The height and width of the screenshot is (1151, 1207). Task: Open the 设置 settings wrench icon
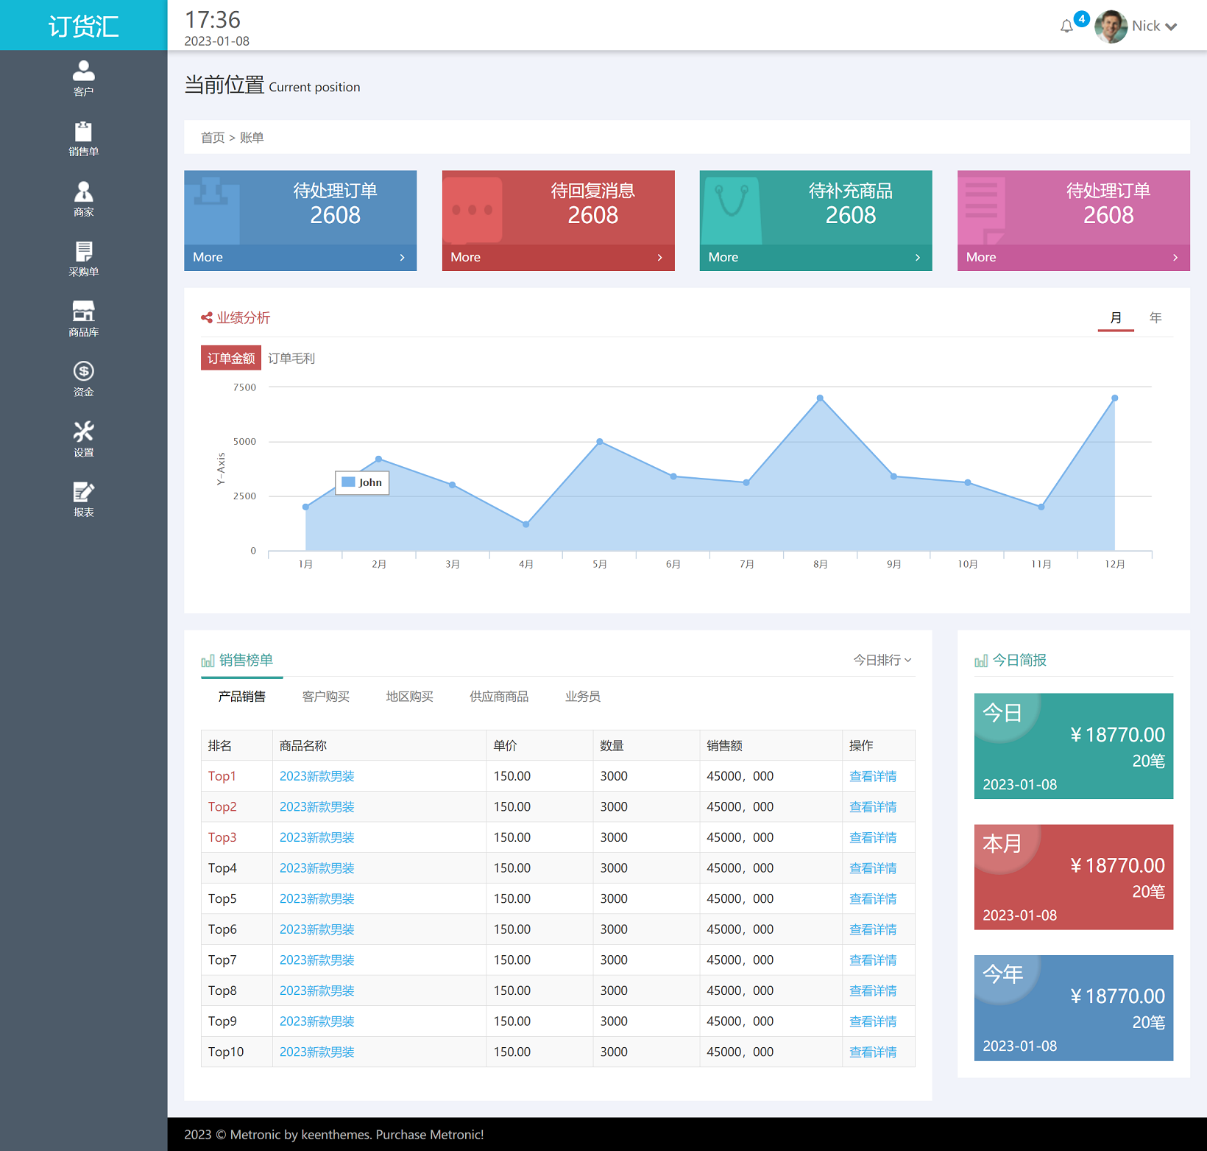(83, 432)
